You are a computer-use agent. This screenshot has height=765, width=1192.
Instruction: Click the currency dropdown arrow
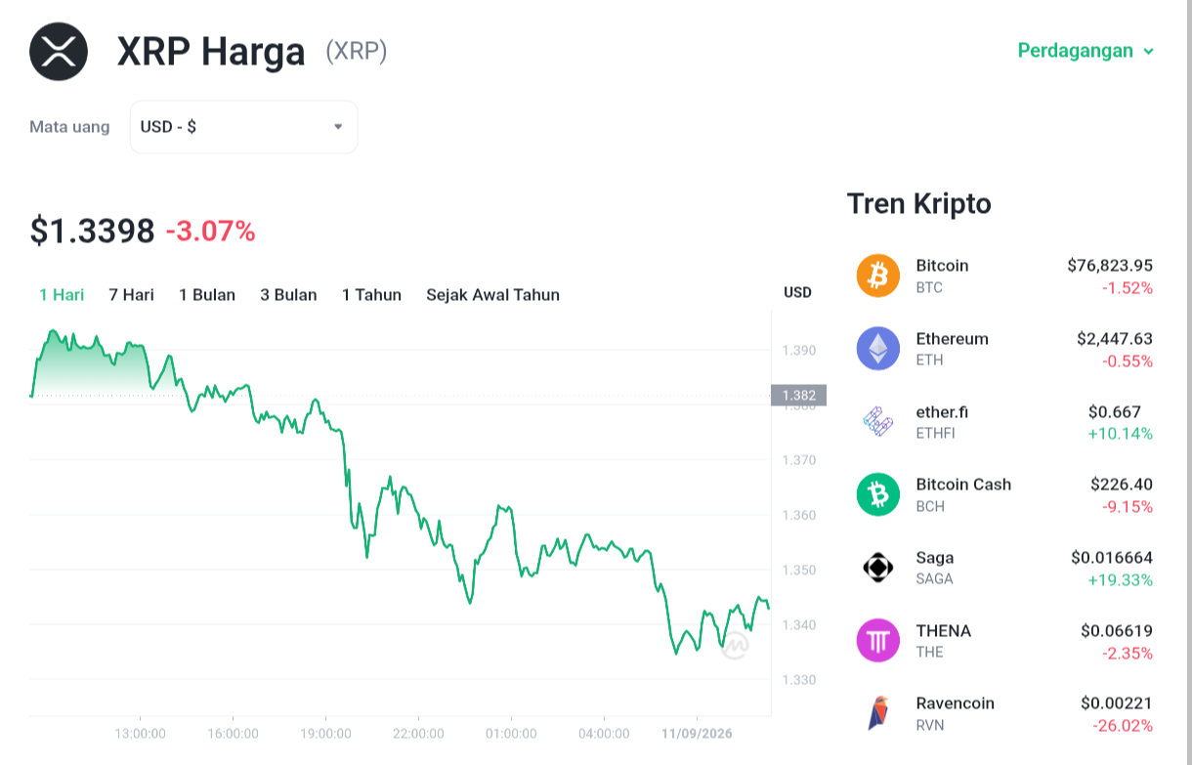pyautogui.click(x=338, y=127)
